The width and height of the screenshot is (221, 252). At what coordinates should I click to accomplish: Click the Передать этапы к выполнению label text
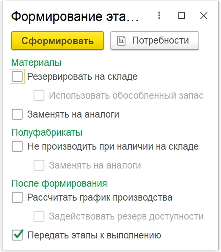pyautogui.click(x=94, y=235)
